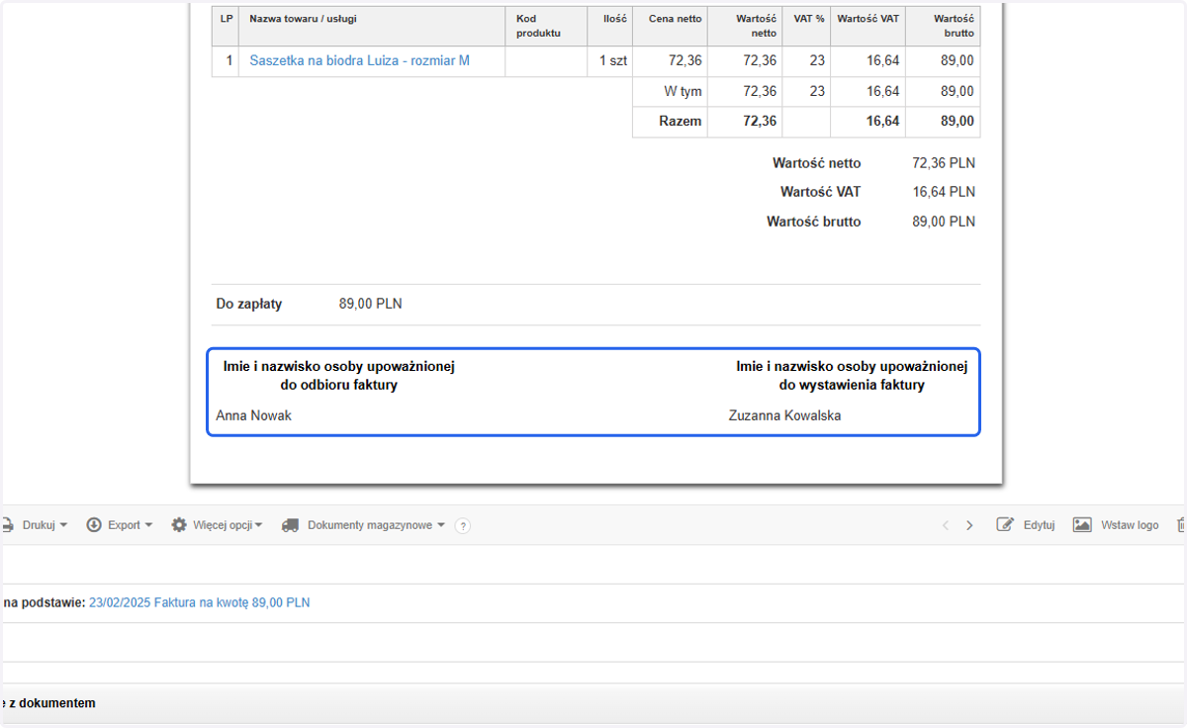Select the name Anna Nowak
Viewport: 1187px width, 728px height.
click(x=253, y=415)
